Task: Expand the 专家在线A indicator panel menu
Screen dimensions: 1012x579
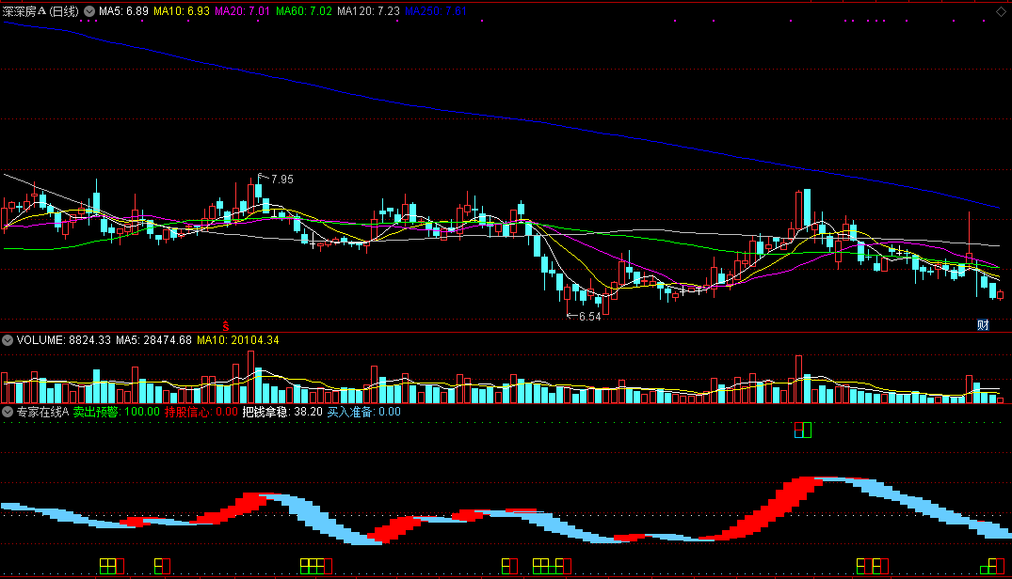Action: click(8, 412)
